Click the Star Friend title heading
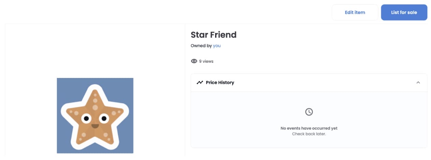The image size is (431, 160). point(213,35)
